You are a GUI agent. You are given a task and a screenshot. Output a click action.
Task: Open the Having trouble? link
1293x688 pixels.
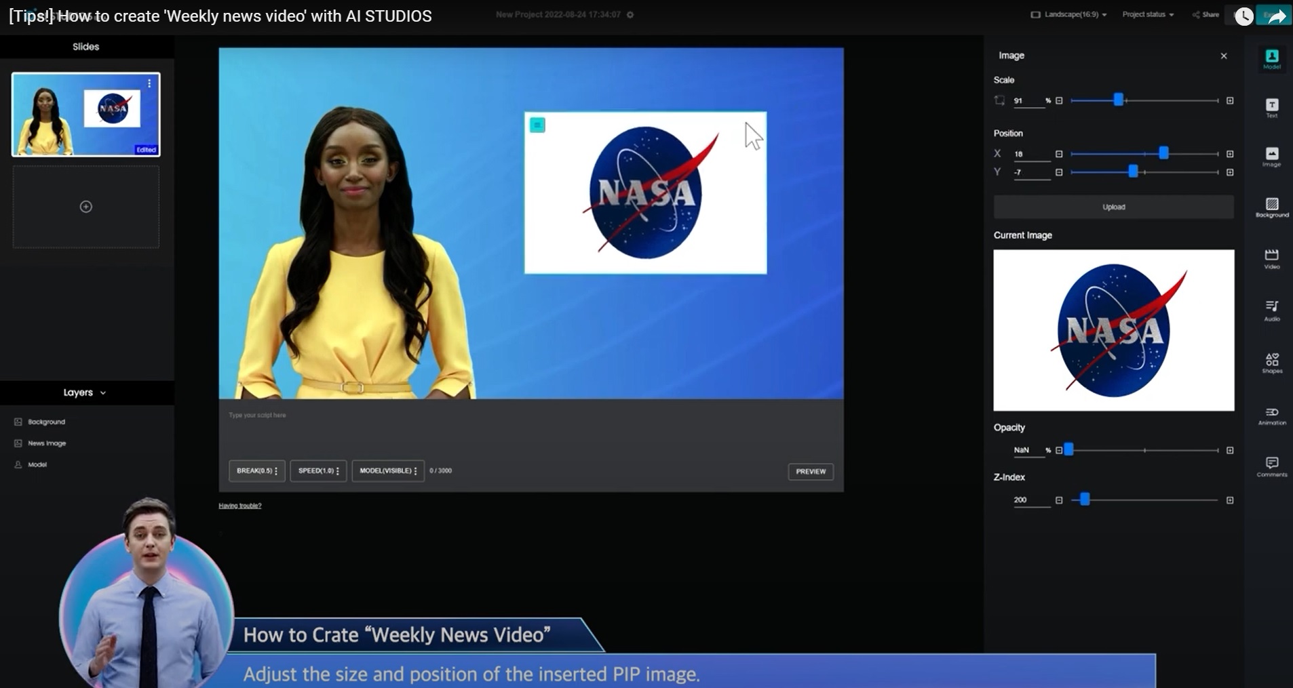[x=240, y=506]
